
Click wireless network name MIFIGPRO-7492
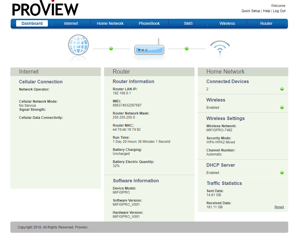(x=219, y=130)
